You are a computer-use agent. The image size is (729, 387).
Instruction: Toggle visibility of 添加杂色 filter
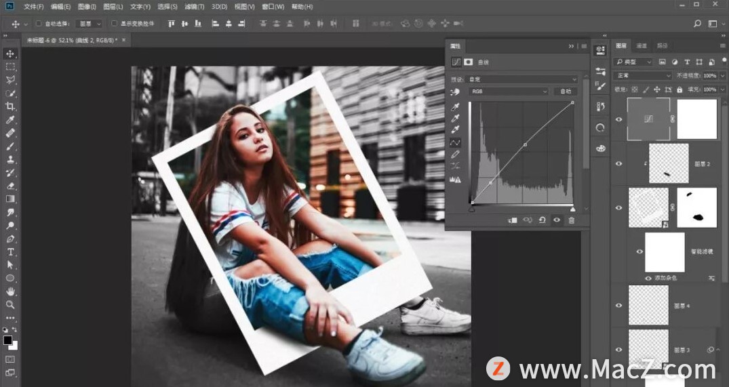click(x=648, y=278)
